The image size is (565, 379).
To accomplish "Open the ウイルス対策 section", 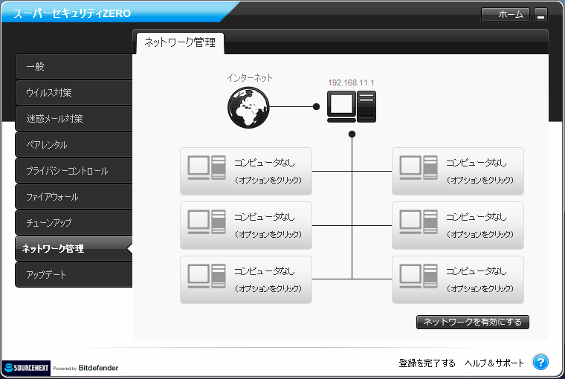I will (74, 93).
